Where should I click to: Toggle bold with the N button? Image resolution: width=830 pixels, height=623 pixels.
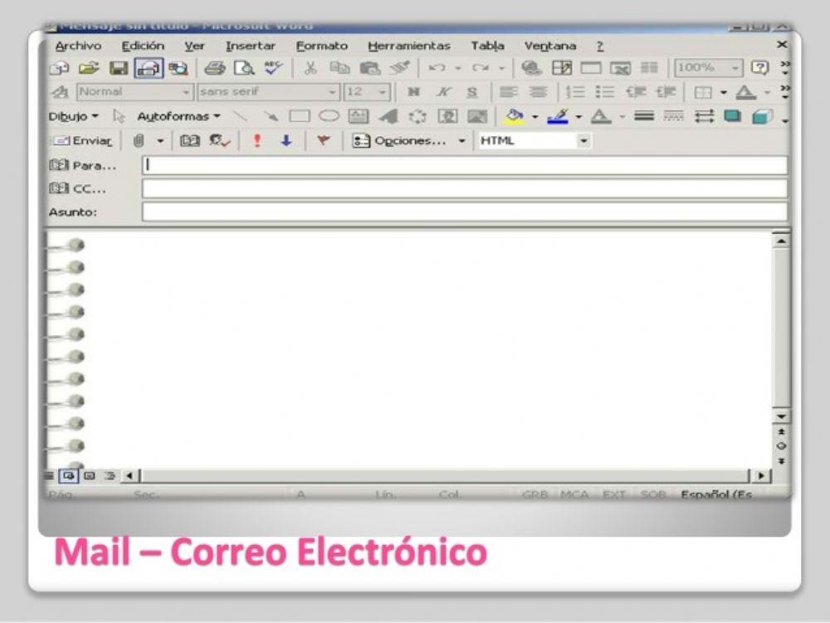coord(415,91)
